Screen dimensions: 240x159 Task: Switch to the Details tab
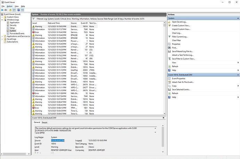[x=45, y=123]
